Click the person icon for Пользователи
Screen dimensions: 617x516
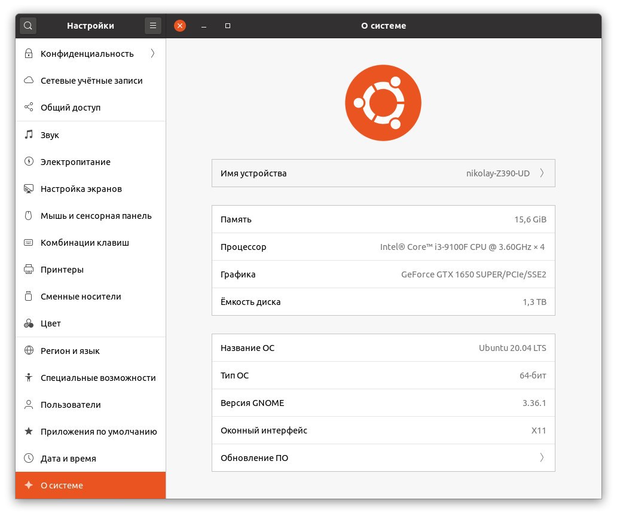pyautogui.click(x=28, y=404)
